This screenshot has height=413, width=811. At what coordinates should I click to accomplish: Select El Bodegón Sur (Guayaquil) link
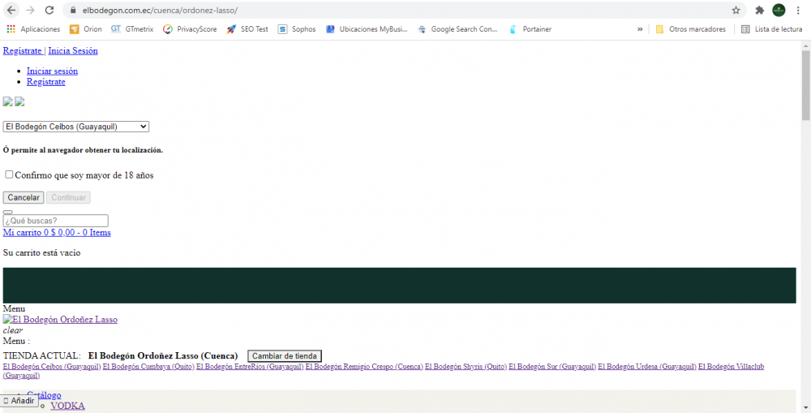point(551,367)
